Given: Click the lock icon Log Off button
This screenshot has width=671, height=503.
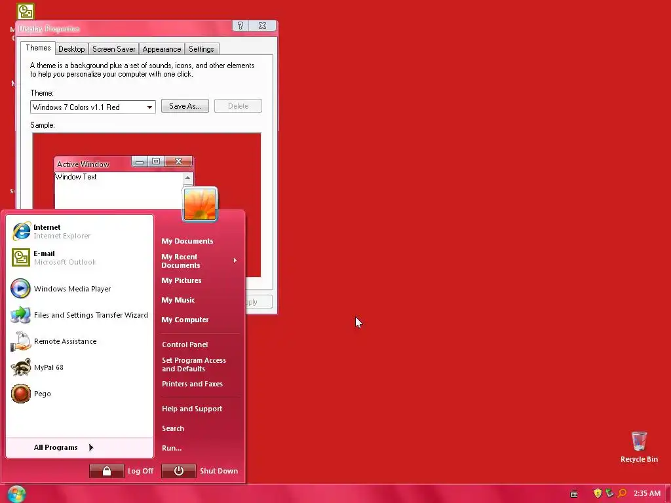Looking at the screenshot, I should tap(107, 471).
